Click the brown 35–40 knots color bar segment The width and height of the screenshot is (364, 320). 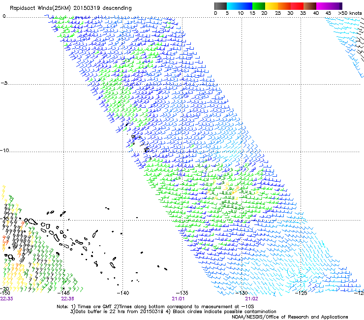[310, 6]
